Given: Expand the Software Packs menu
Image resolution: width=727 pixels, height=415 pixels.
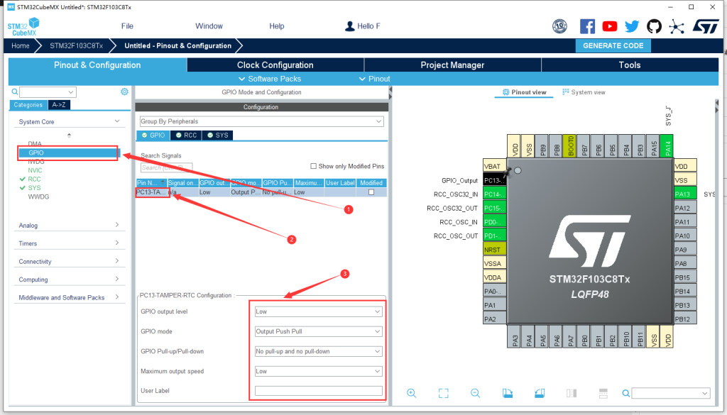Looking at the screenshot, I should pyautogui.click(x=269, y=79).
